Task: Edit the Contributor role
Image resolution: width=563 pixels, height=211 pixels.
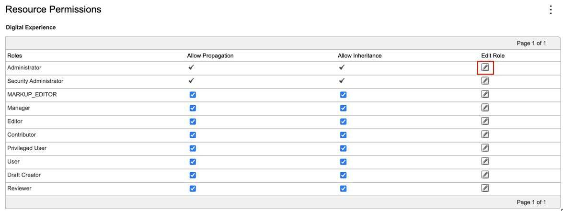Action: coord(485,134)
